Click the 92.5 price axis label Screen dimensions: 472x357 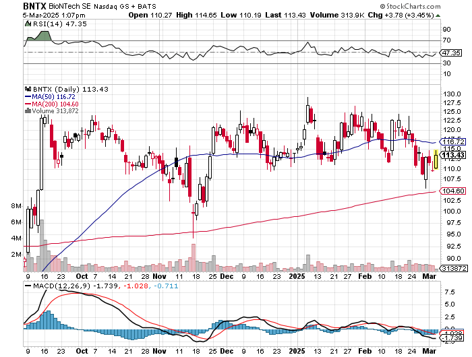click(x=452, y=247)
